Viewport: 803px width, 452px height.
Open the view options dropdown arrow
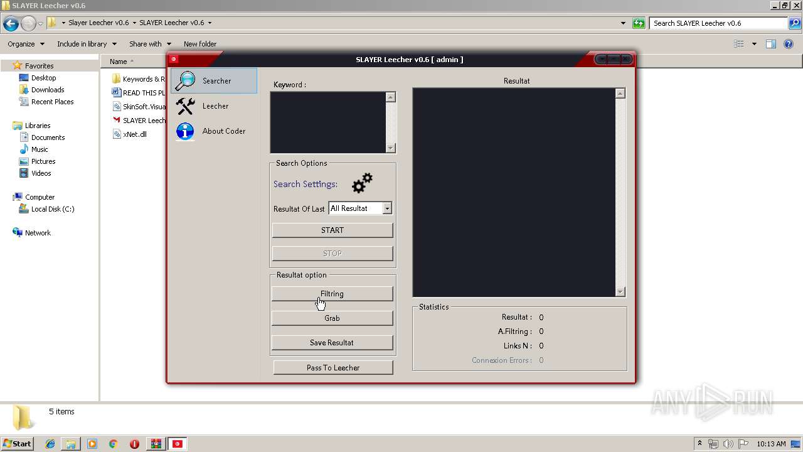(754, 44)
